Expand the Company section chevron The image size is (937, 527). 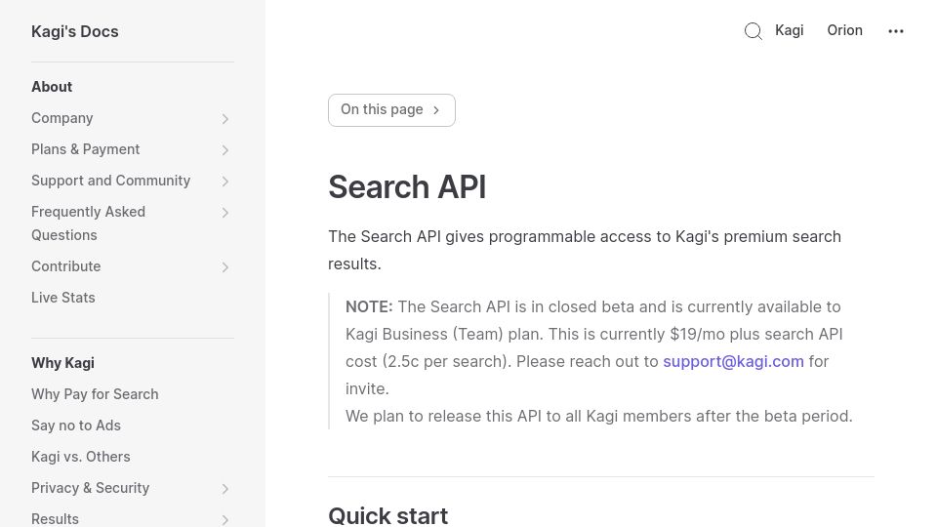click(x=225, y=119)
